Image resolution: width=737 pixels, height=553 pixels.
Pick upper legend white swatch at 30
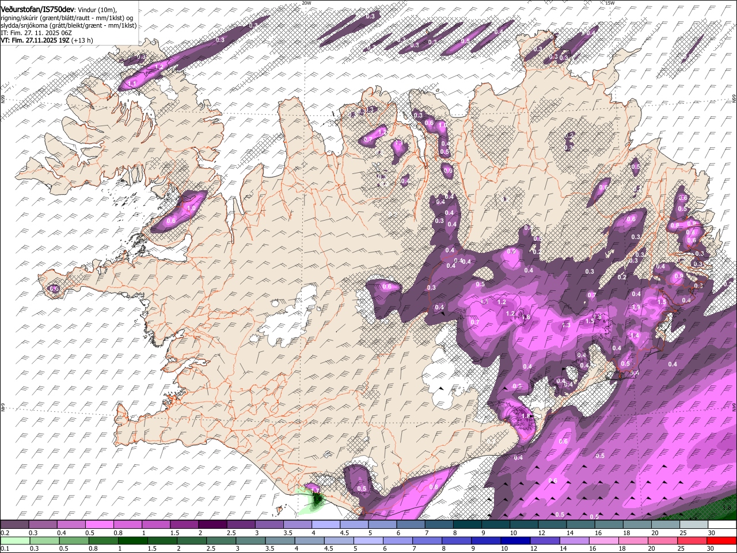coord(722,525)
